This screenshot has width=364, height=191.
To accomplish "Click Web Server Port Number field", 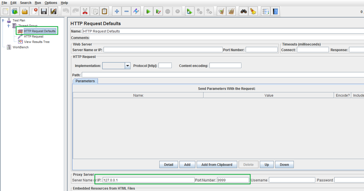I will tap(262, 50).
